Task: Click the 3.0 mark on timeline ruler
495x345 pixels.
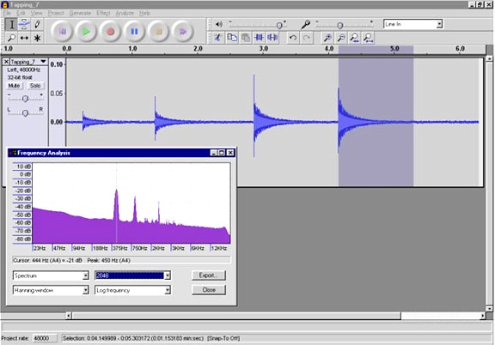Action: pyautogui.click(x=264, y=49)
